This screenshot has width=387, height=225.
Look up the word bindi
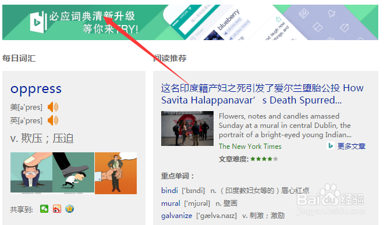pyautogui.click(x=169, y=191)
